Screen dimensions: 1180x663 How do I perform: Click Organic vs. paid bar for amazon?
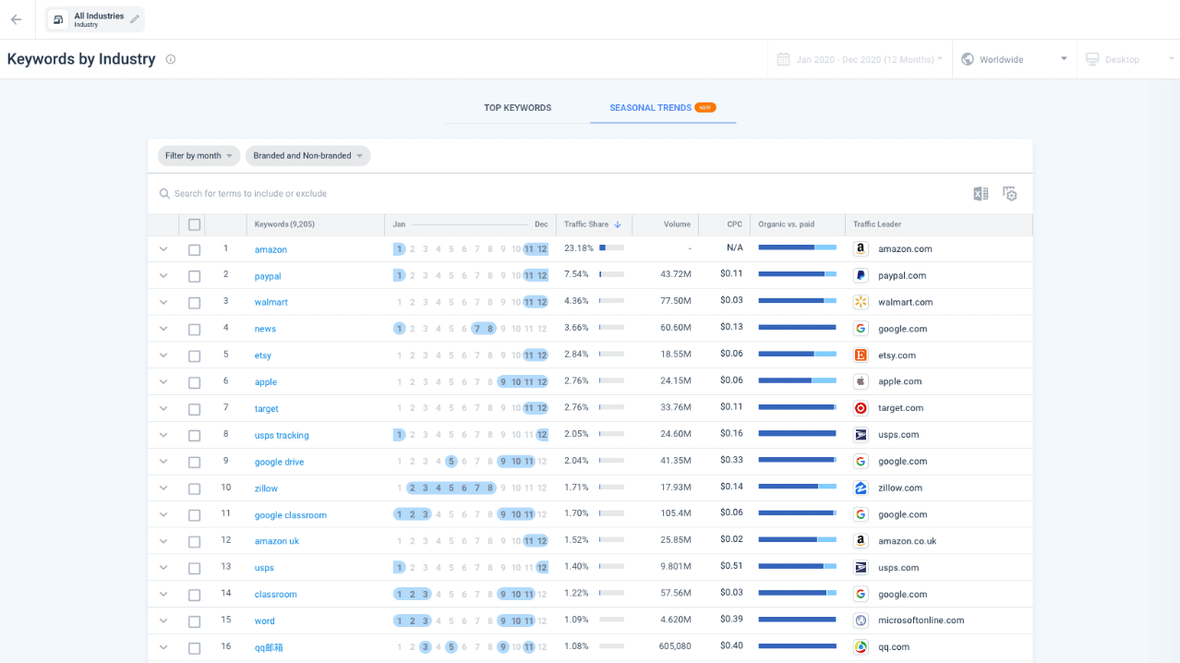pos(798,247)
